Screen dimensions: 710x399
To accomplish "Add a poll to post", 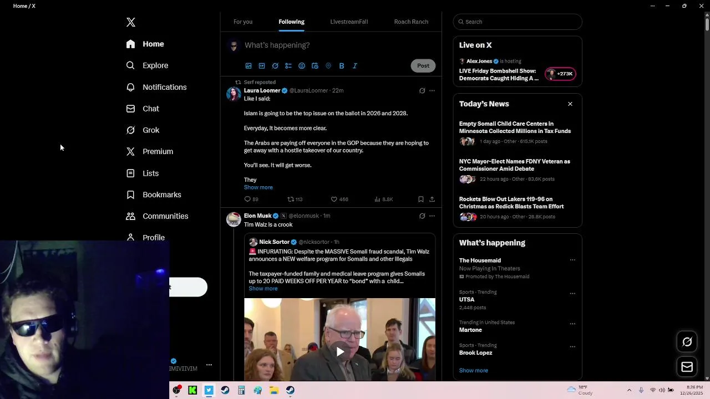I will [288, 65].
